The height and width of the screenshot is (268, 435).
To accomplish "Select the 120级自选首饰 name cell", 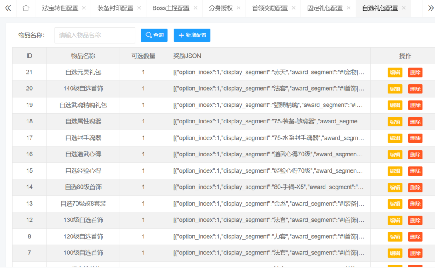I will coord(83,237).
